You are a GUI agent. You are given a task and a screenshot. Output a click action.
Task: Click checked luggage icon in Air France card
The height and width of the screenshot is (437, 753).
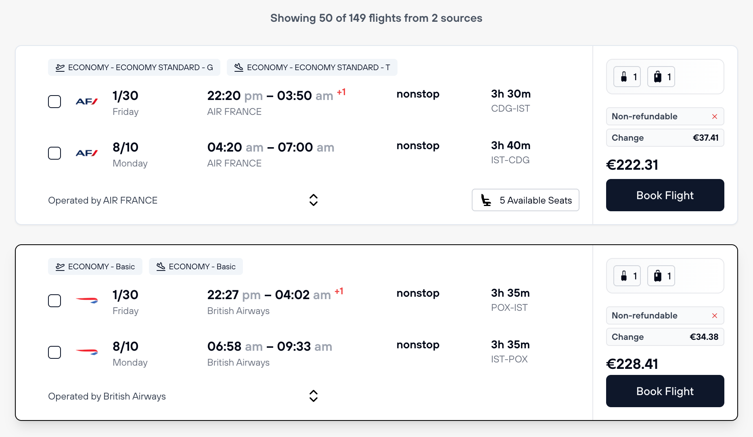pyautogui.click(x=658, y=77)
